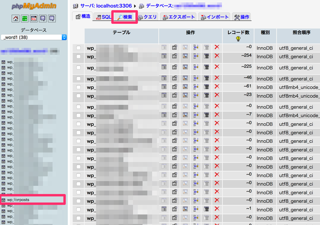Open the MySQL documentation icon in sidebar

[x=52, y=19]
